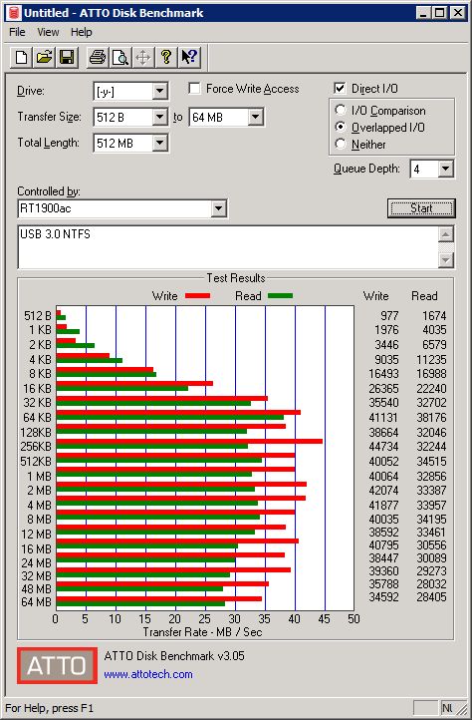472x720 pixels.
Task: Expand the Queue Depth dropdown
Action: click(445, 169)
